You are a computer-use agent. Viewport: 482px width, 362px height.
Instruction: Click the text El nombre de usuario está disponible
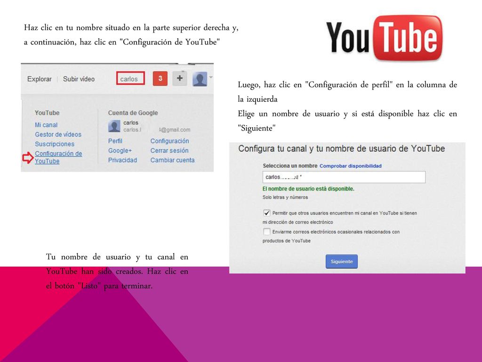pyautogui.click(x=308, y=189)
